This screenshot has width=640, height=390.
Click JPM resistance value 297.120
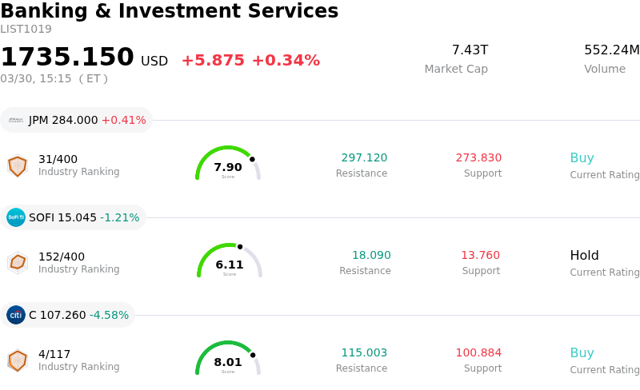364,158
